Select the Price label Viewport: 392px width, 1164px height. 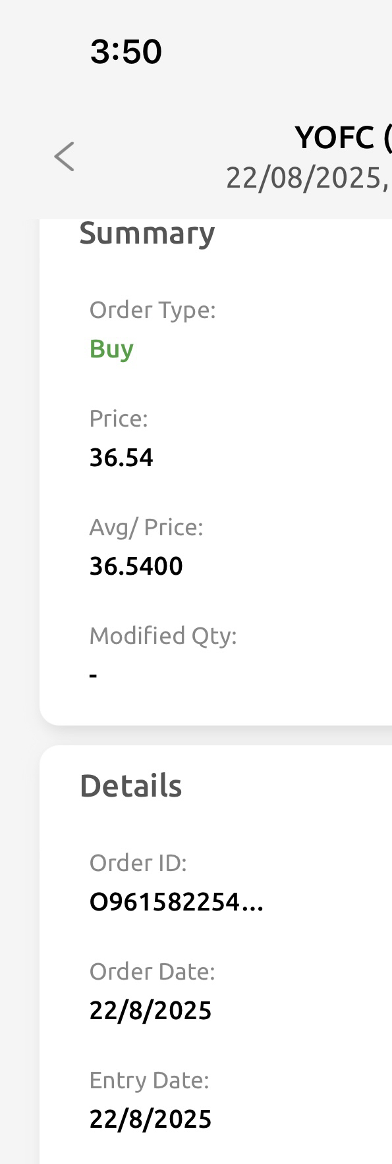119,419
